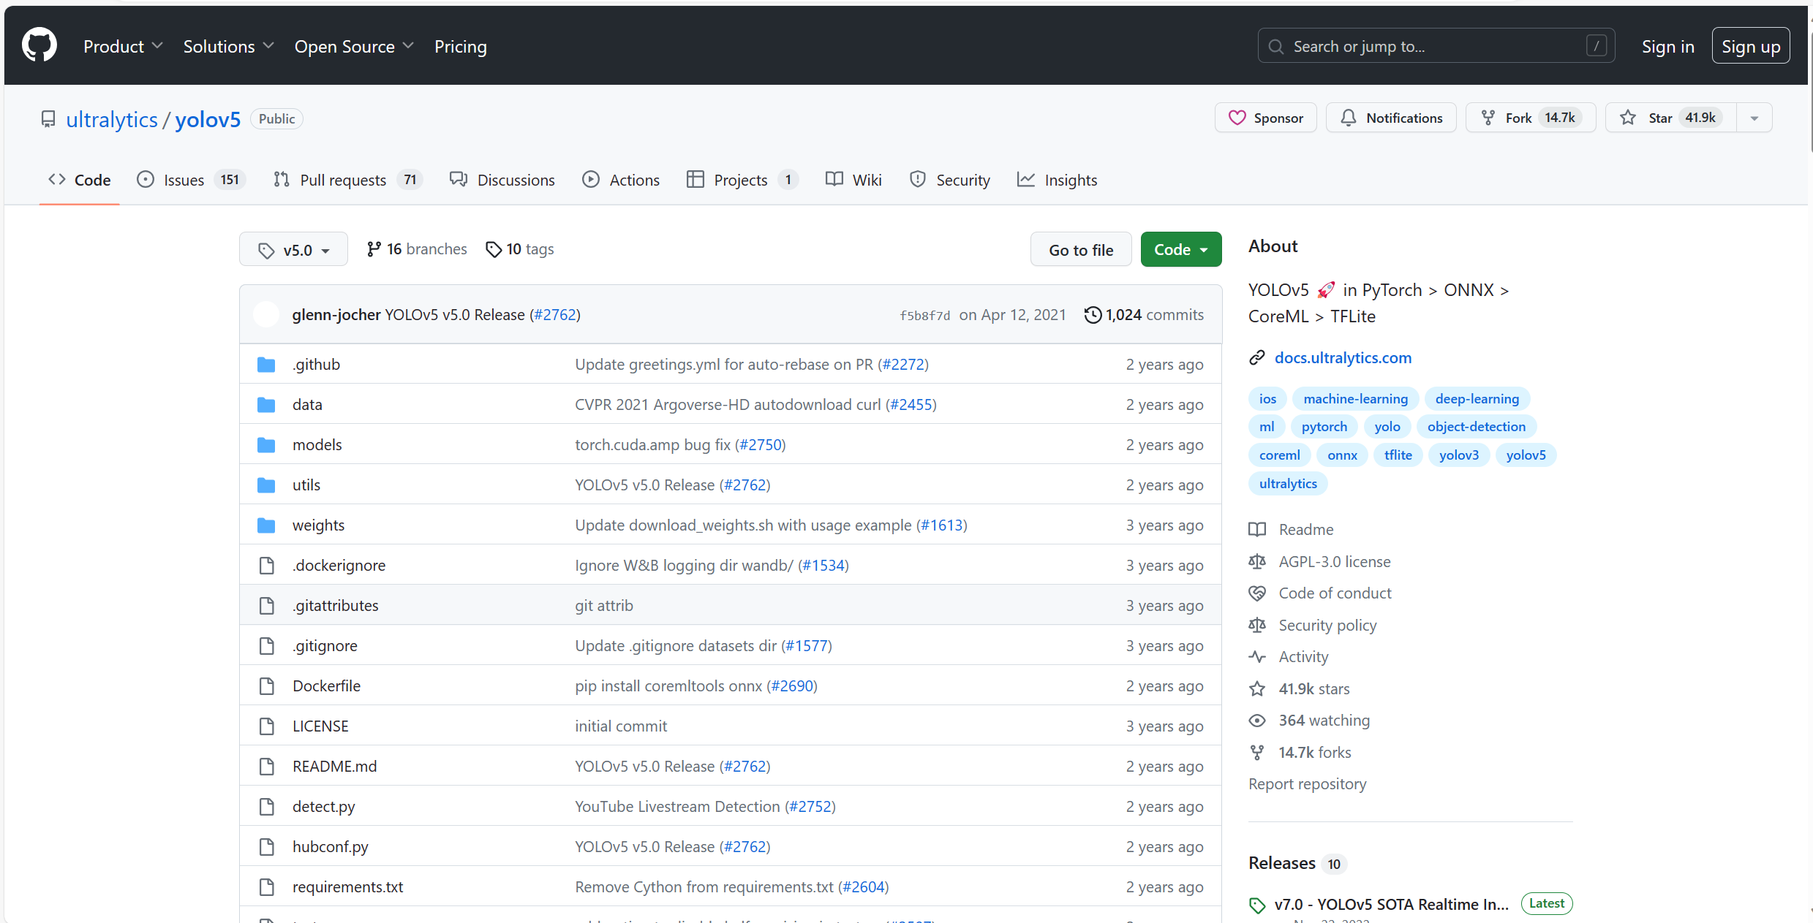Click the Sign up button

pyautogui.click(x=1750, y=46)
